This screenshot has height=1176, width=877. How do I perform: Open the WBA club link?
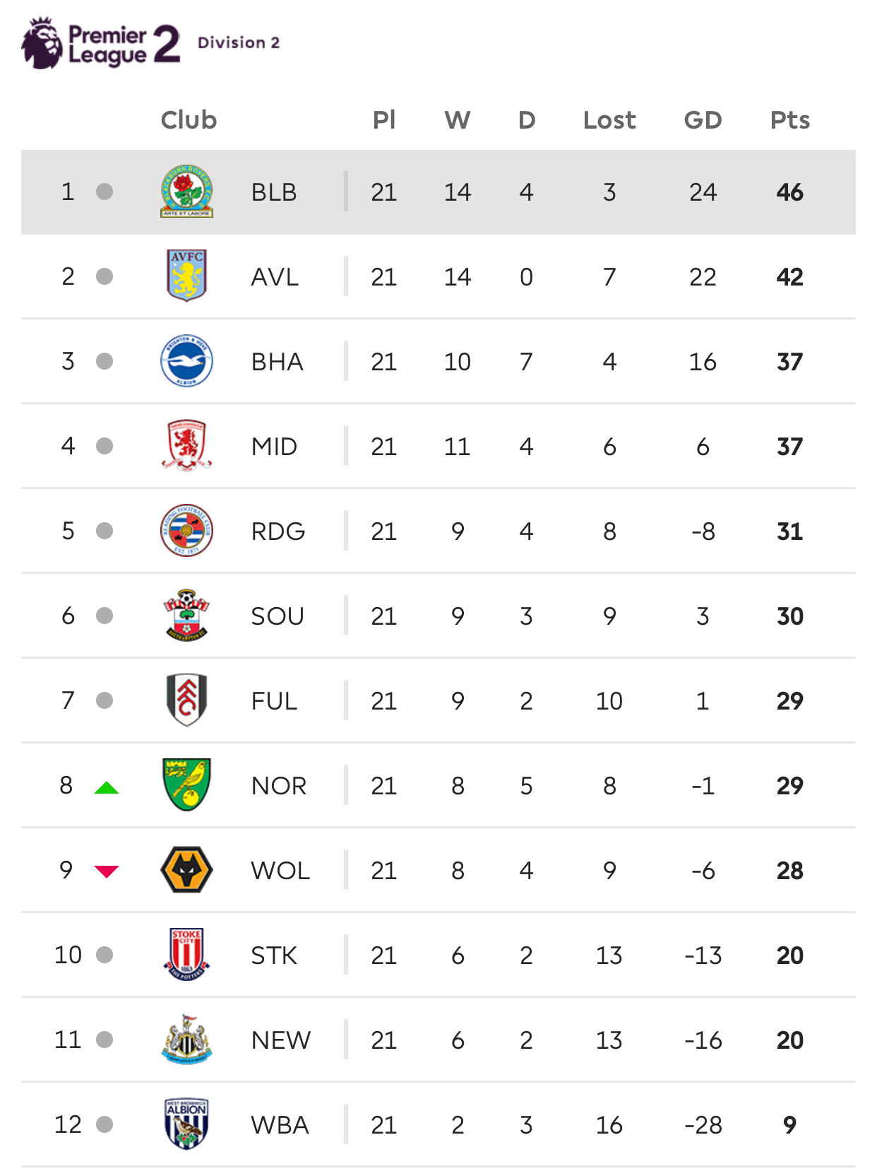coord(280,1125)
